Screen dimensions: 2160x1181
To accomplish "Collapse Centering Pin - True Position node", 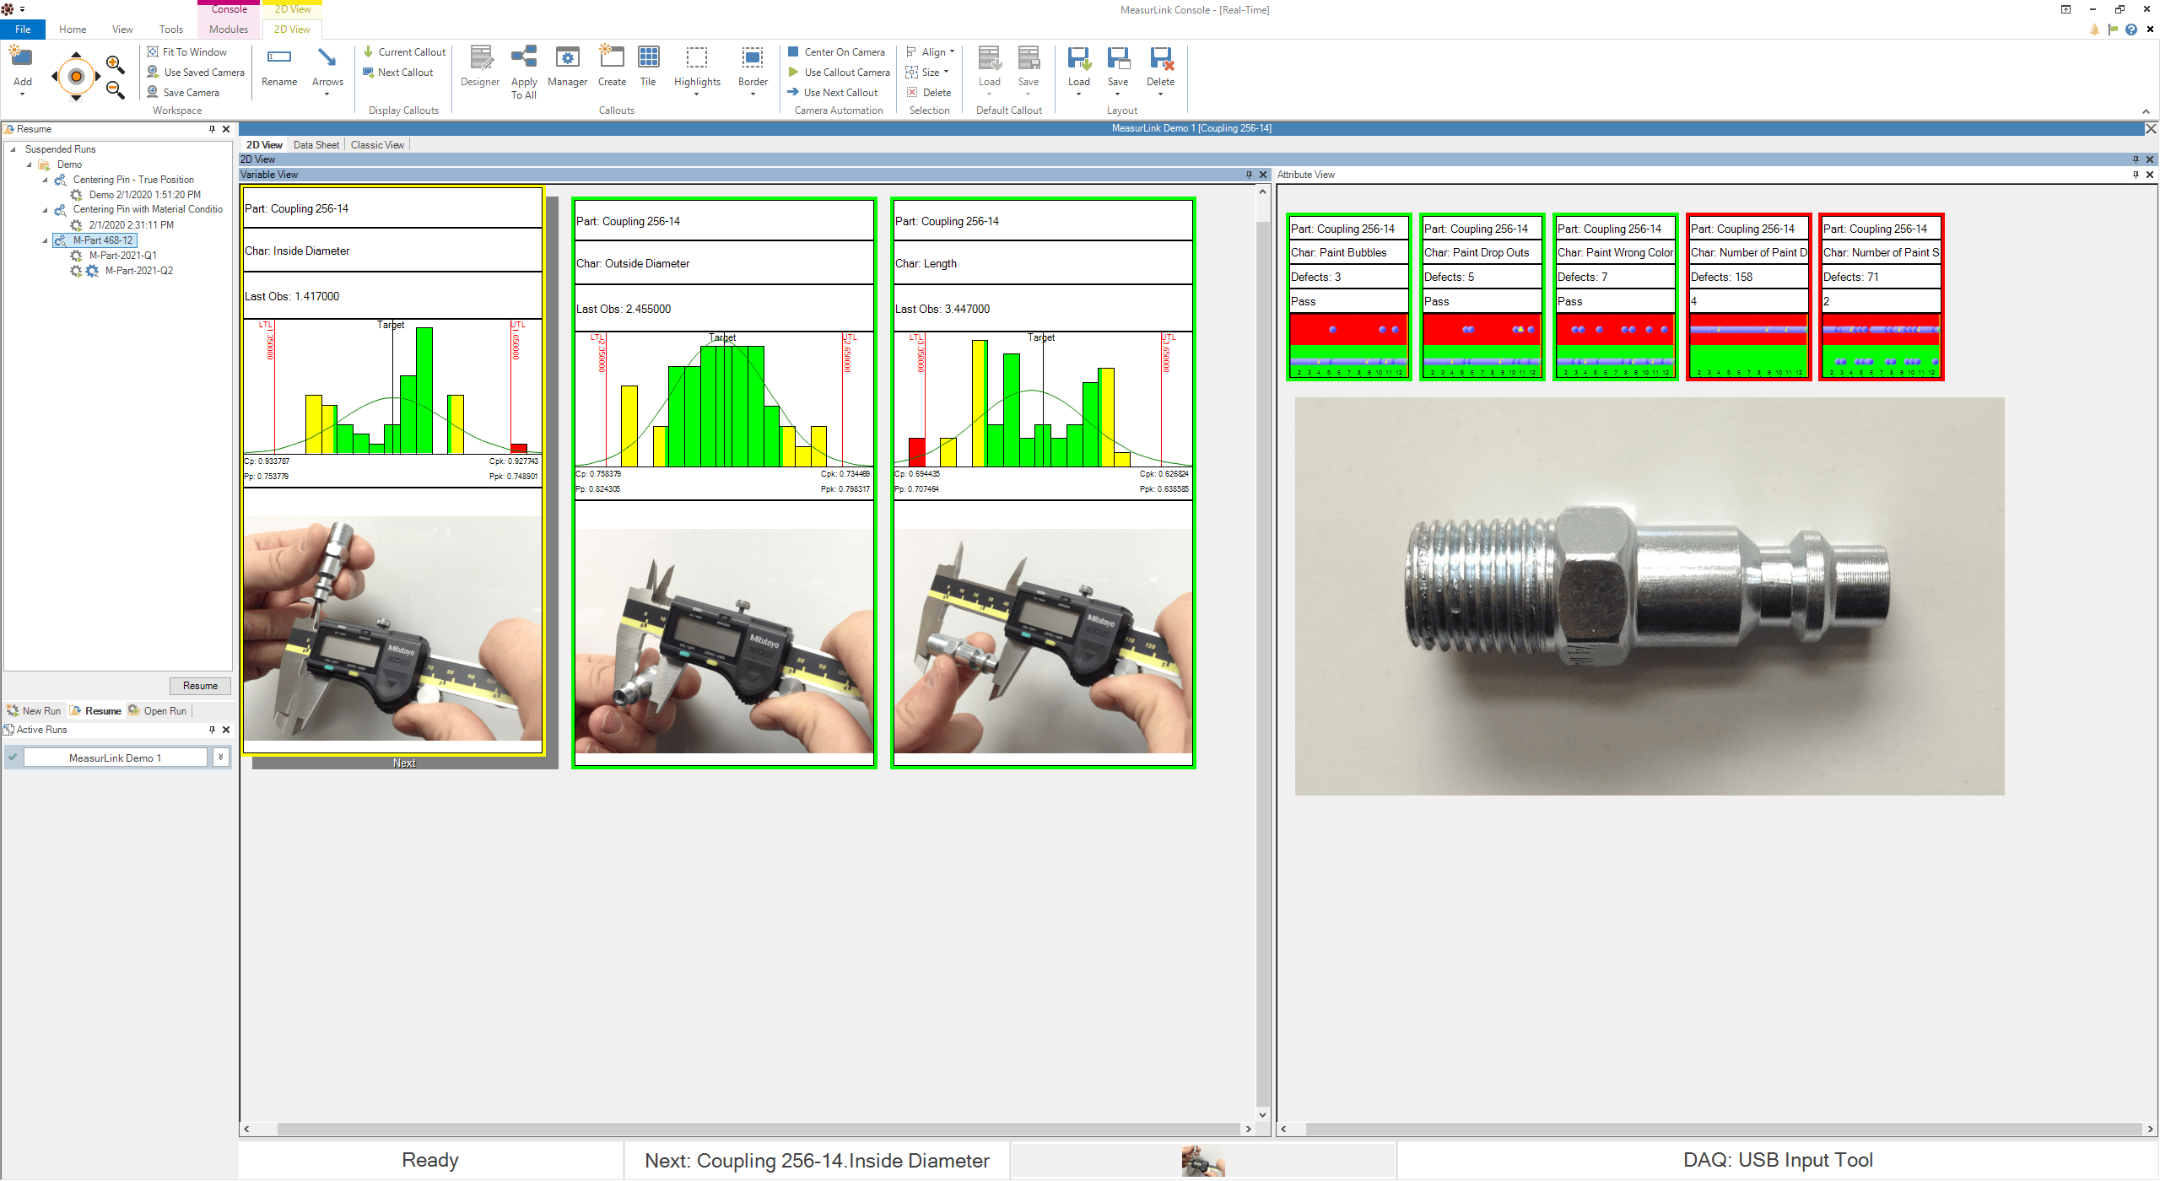I will coord(45,180).
